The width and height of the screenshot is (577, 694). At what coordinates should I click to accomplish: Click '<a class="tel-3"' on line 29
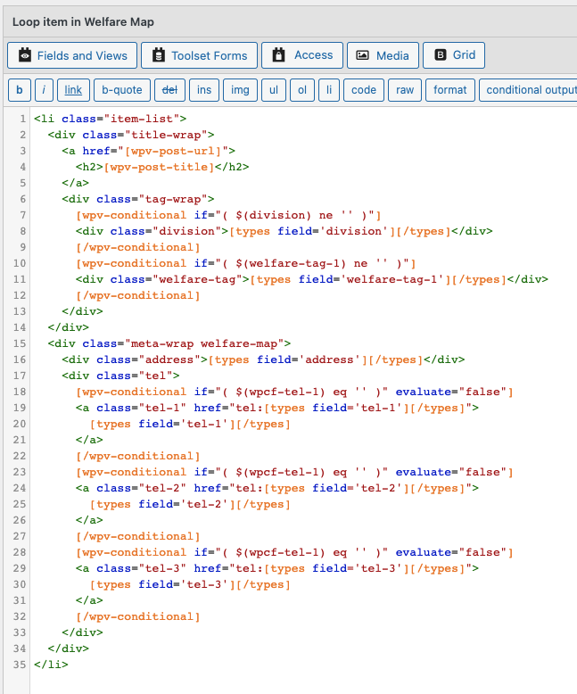click(131, 568)
